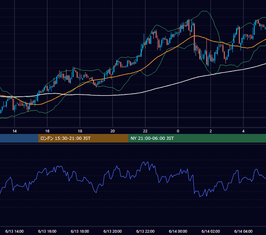
Task: Click the 14 hour label on the price chart axis
Action: (x=14, y=131)
